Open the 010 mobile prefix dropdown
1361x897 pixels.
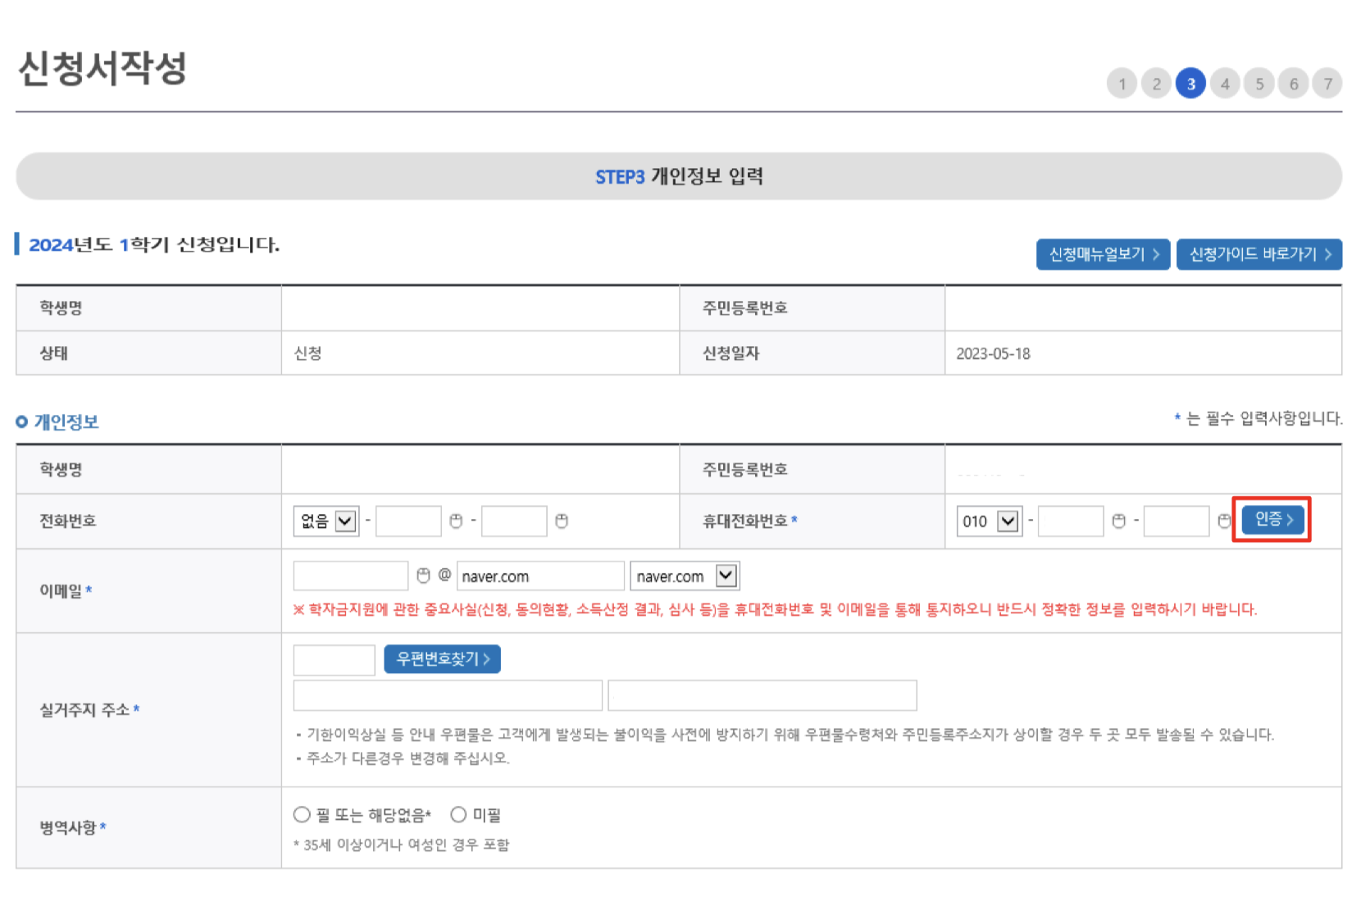click(988, 520)
